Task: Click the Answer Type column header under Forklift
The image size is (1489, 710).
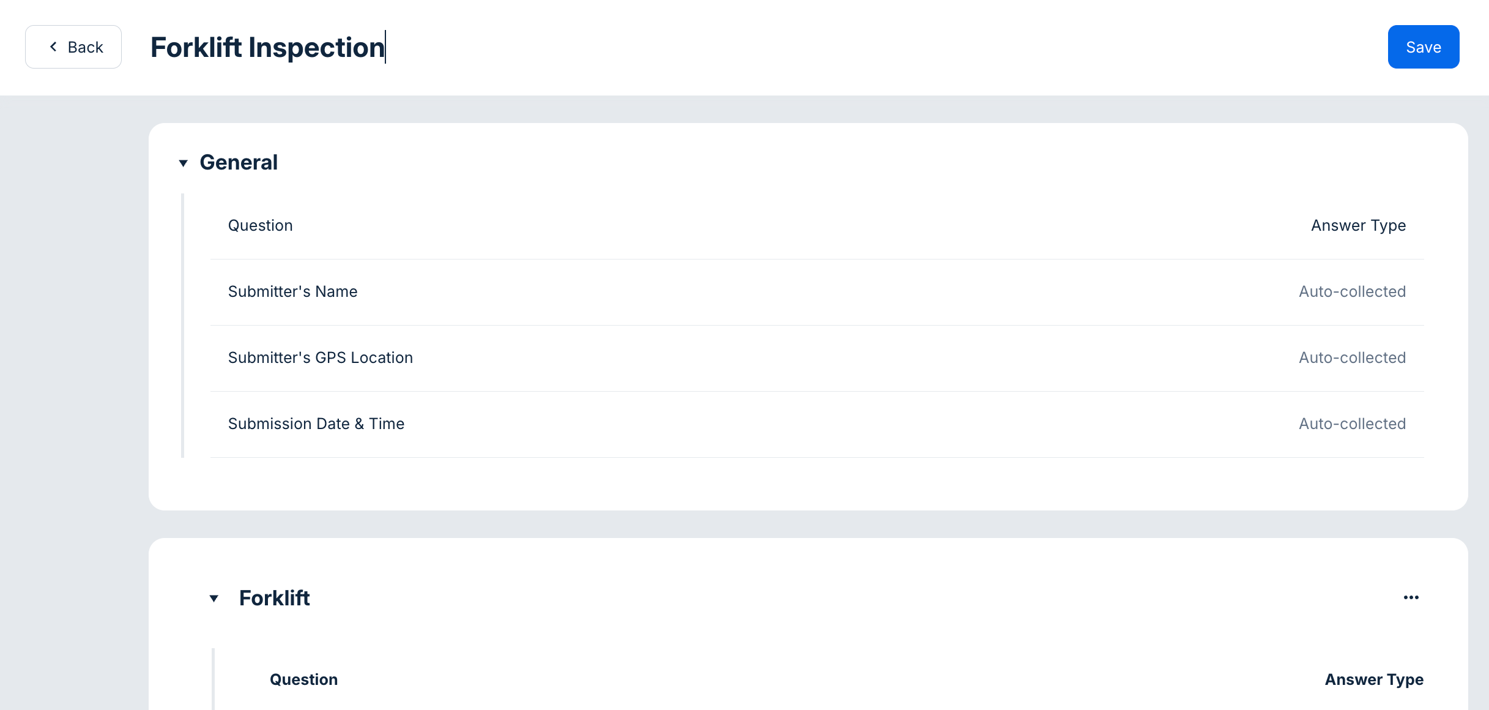Action: point(1373,679)
